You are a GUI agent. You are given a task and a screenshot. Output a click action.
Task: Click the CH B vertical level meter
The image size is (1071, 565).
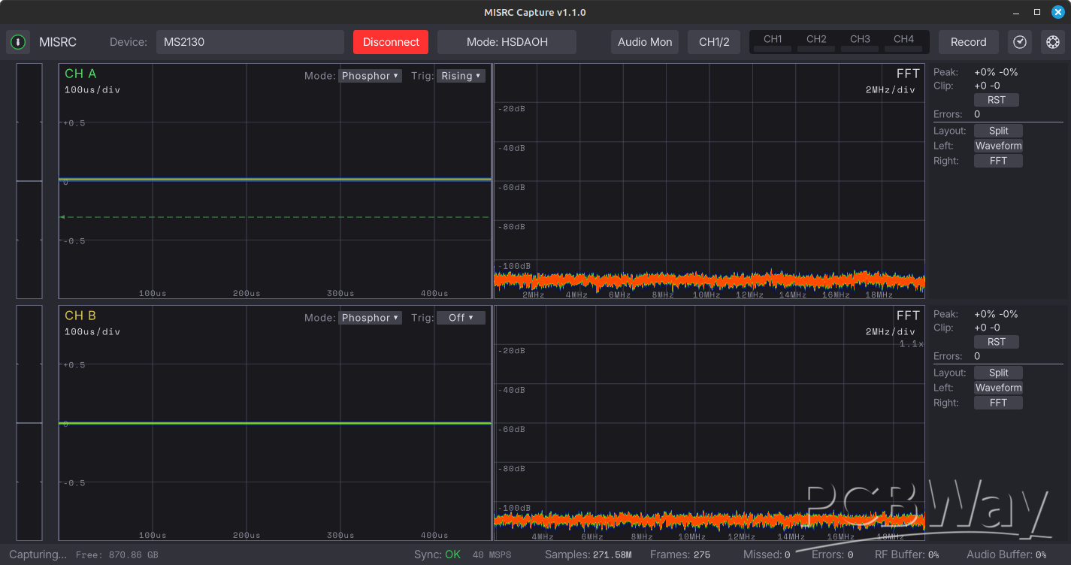pyautogui.click(x=29, y=423)
